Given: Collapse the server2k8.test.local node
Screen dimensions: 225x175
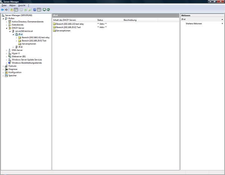Looking at the screenshot, I should pos(10,31).
